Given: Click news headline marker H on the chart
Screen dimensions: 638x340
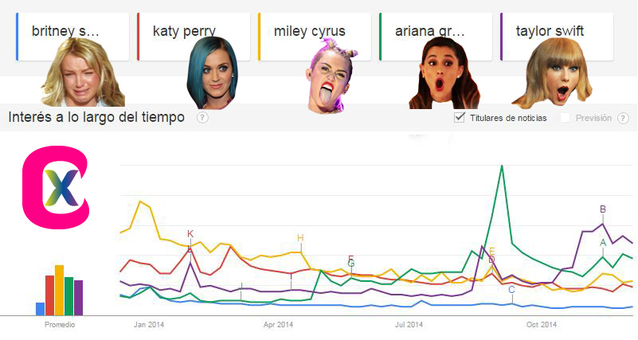Looking at the screenshot, I should [300, 238].
